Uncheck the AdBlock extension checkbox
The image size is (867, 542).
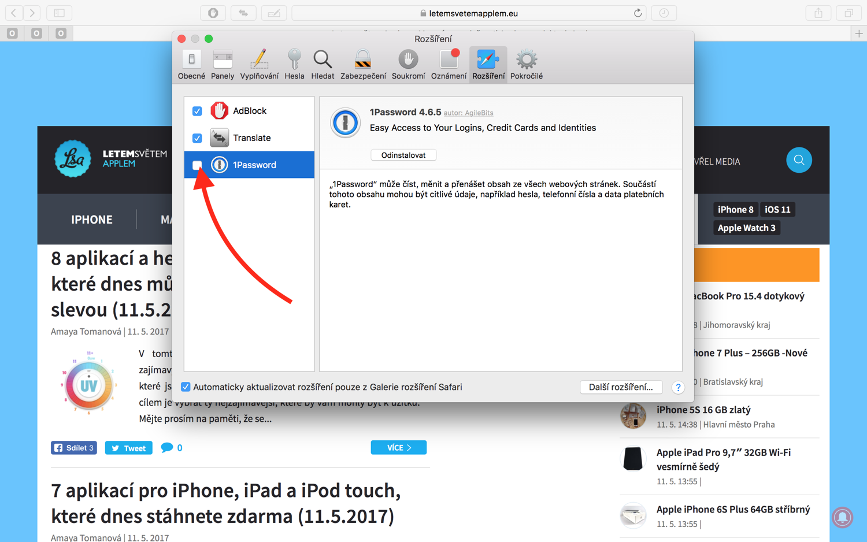197,111
